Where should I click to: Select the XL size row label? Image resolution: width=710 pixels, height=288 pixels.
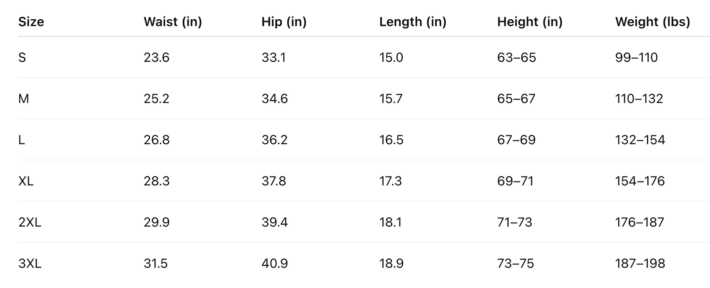pyautogui.click(x=26, y=181)
